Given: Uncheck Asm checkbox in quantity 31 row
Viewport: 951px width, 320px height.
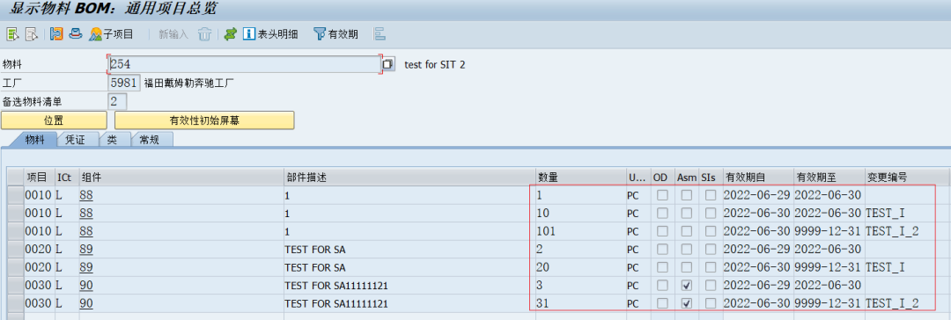Looking at the screenshot, I should point(687,303).
